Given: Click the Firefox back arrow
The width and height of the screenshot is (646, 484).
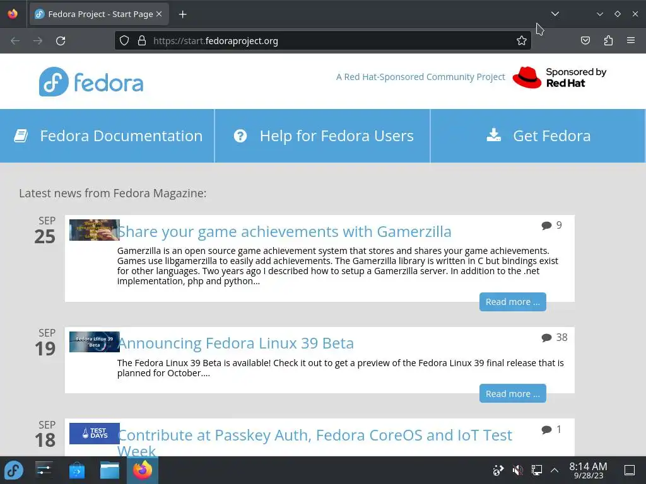Looking at the screenshot, I should (15, 41).
